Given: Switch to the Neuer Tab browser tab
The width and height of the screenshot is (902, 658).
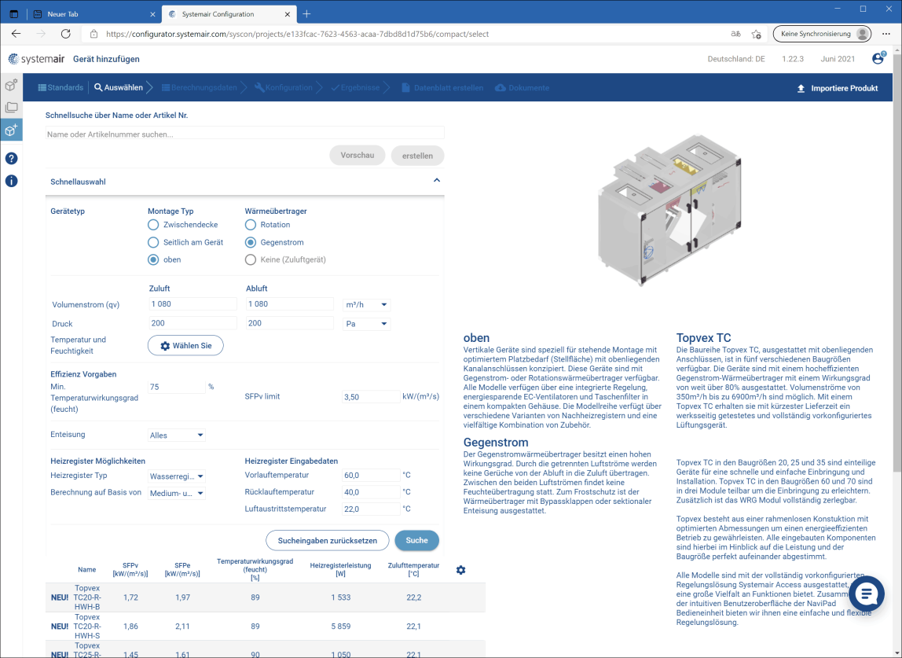Looking at the screenshot, I should click(x=94, y=14).
